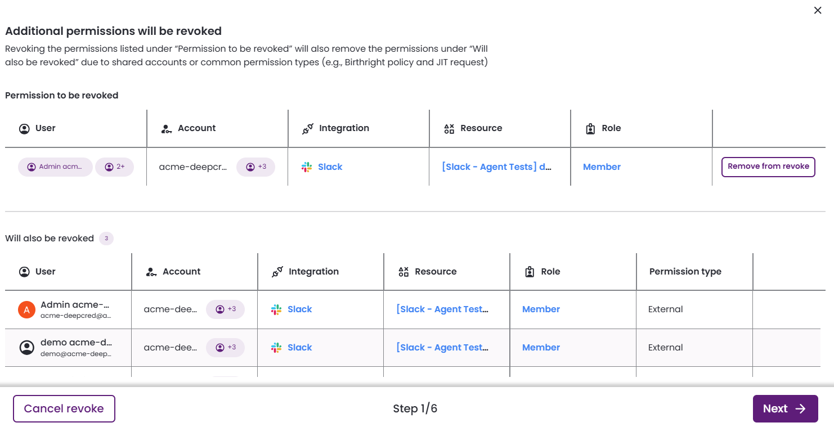
Task: Click the Role badge icon in the top header
Action: coord(590,128)
